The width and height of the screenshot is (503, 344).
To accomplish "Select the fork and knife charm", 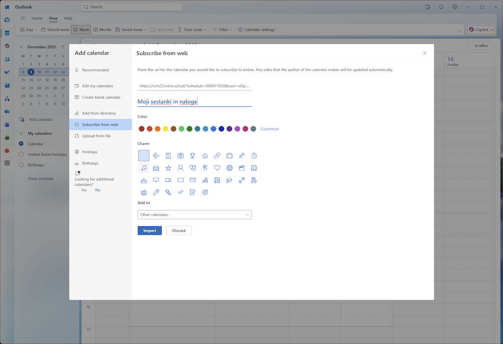I will [x=205, y=168].
